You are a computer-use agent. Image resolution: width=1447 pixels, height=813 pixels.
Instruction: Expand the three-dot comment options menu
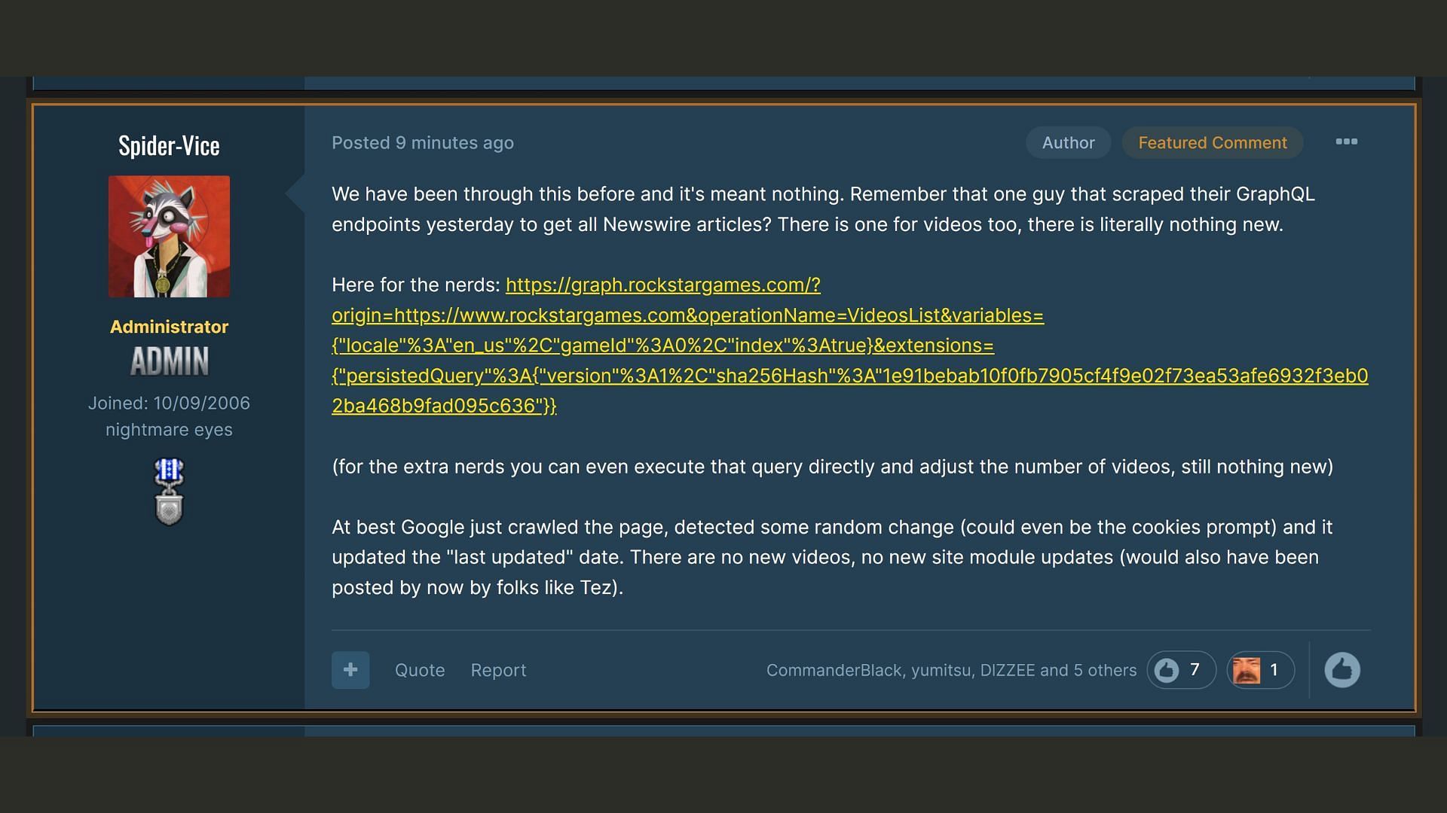[1347, 142]
